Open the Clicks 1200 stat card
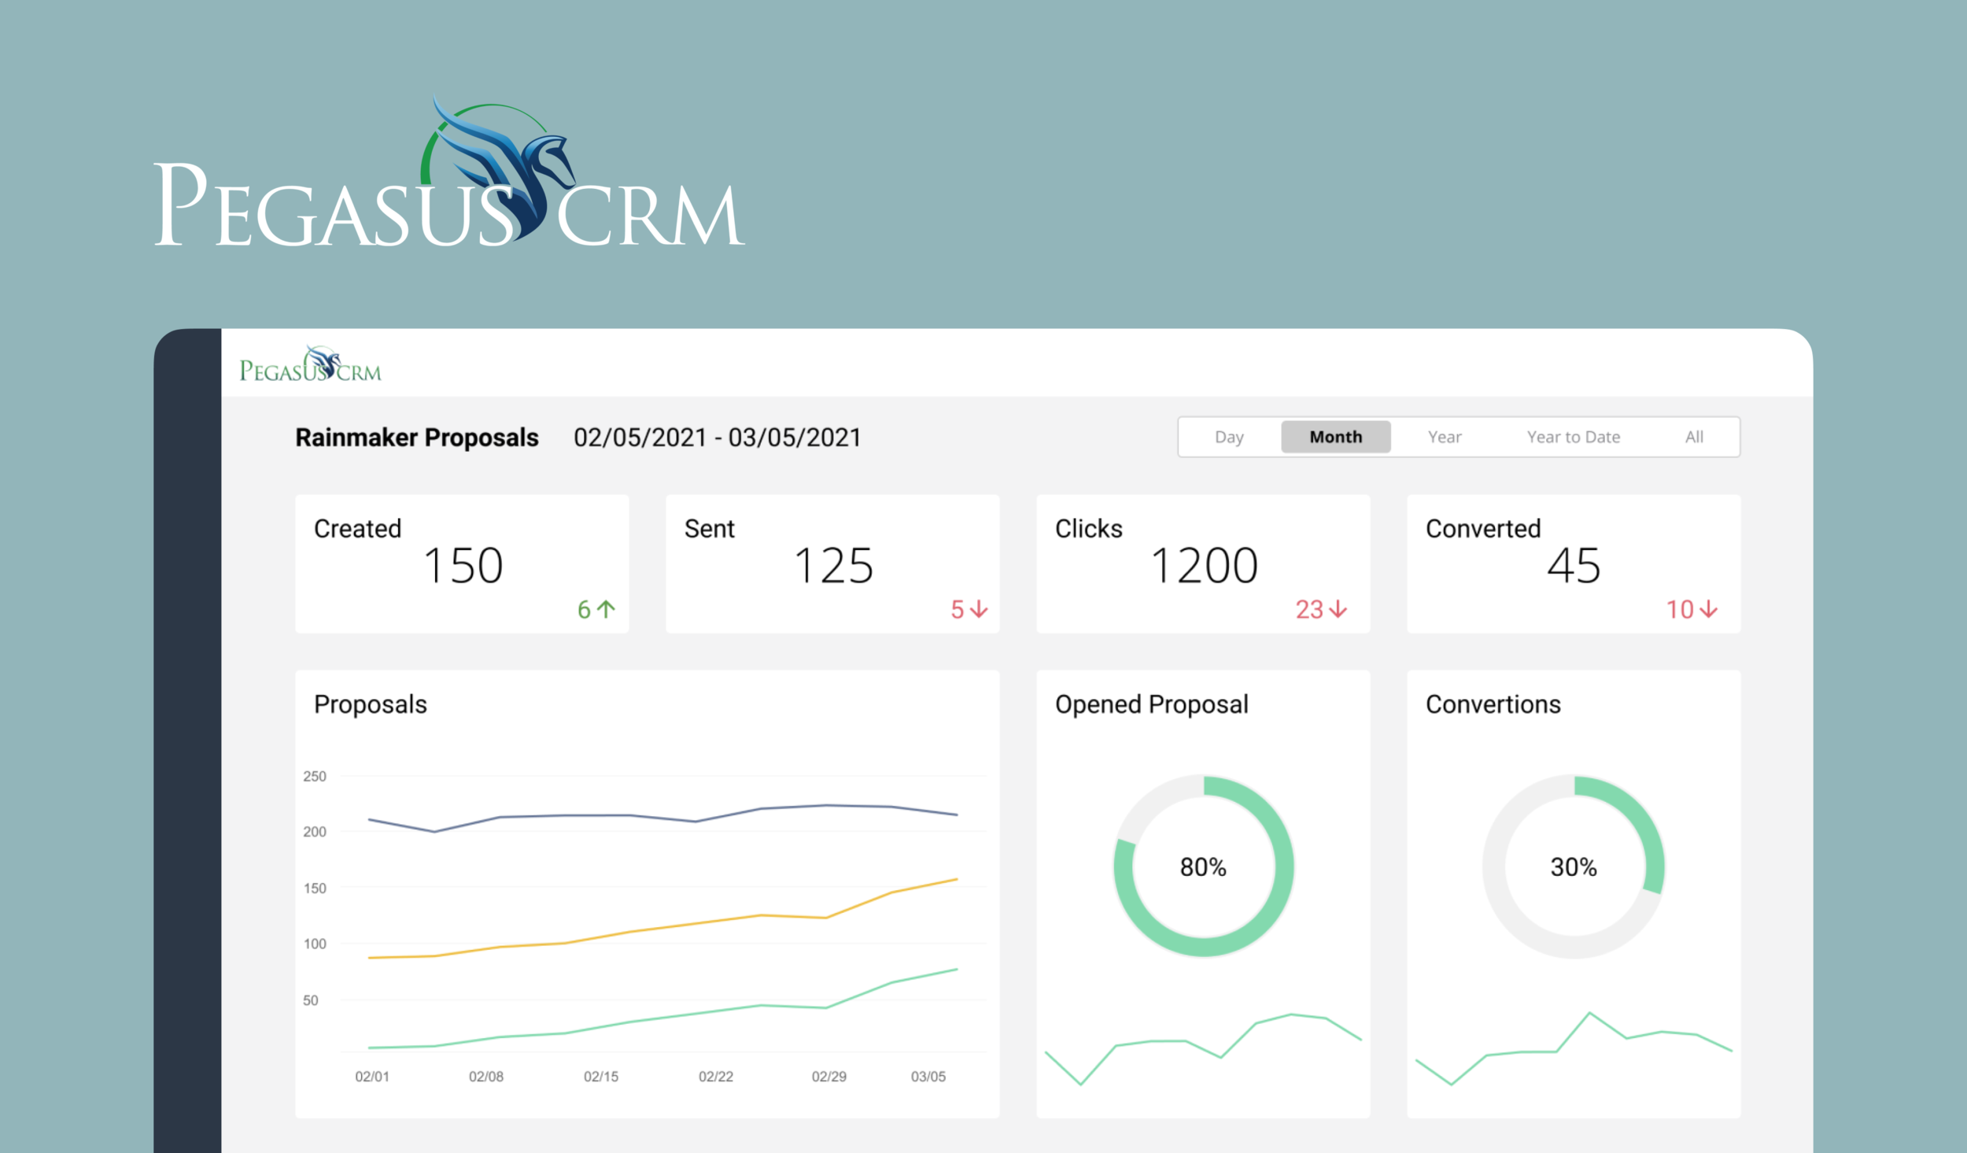This screenshot has height=1153, width=1967. coord(1203,564)
